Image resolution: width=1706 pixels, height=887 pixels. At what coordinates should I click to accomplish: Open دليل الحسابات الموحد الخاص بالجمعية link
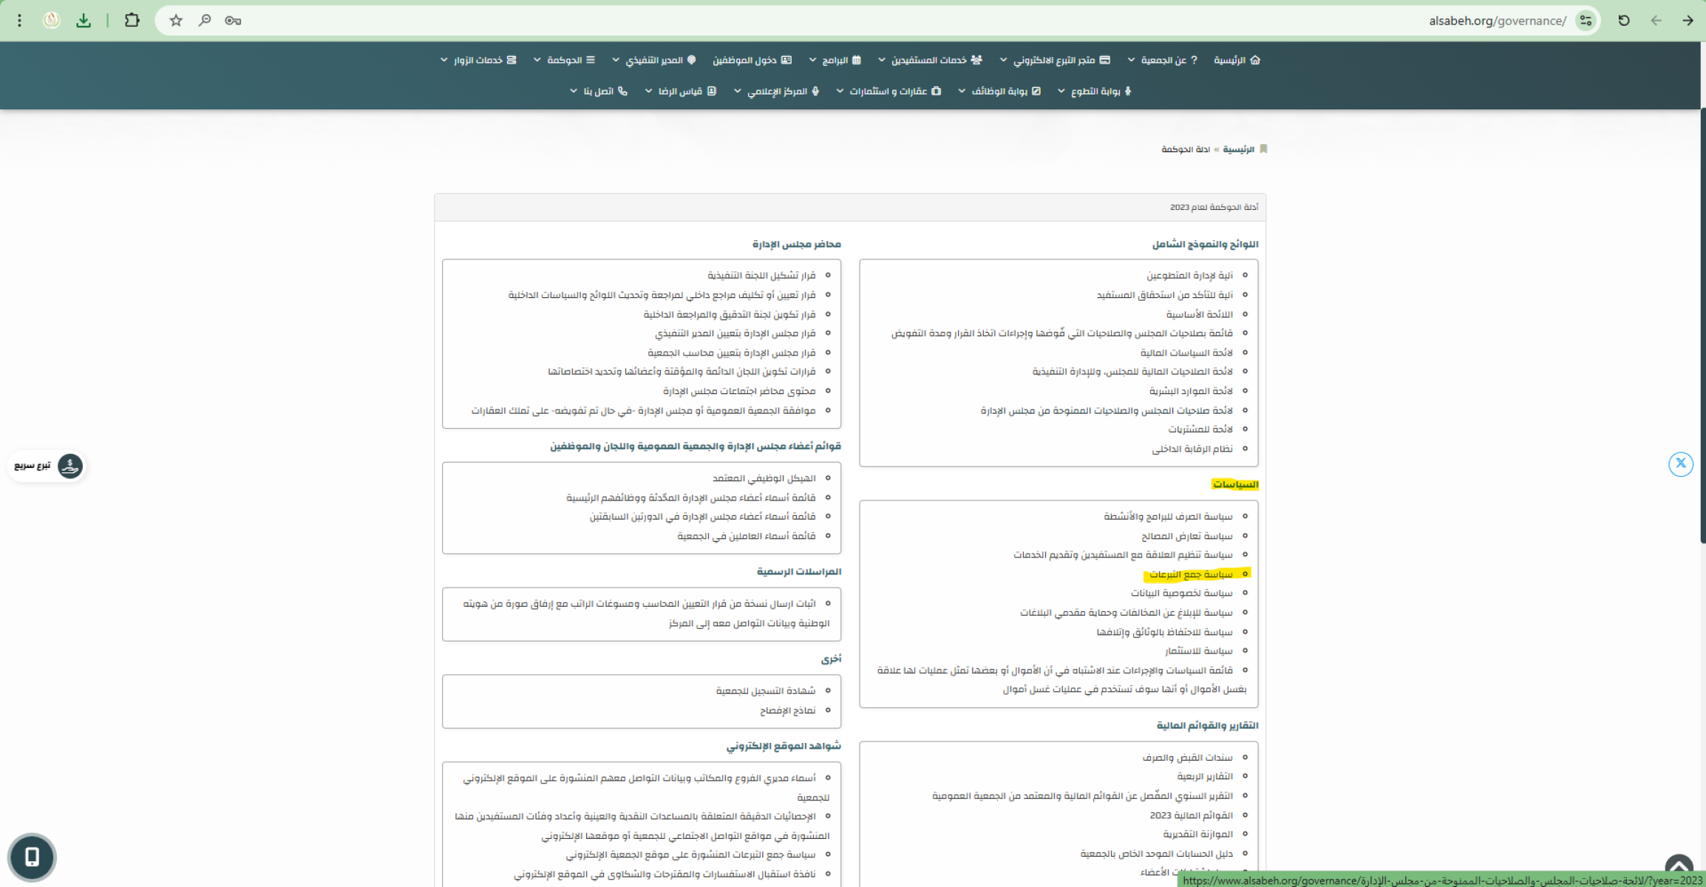(1157, 854)
